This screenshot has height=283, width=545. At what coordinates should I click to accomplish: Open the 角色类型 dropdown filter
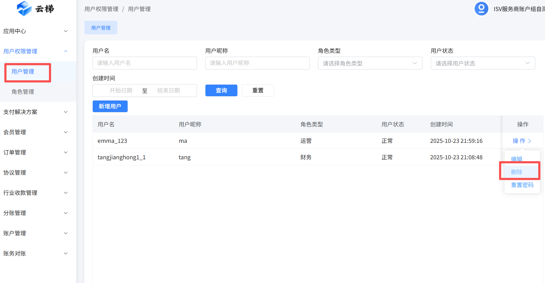click(x=370, y=63)
